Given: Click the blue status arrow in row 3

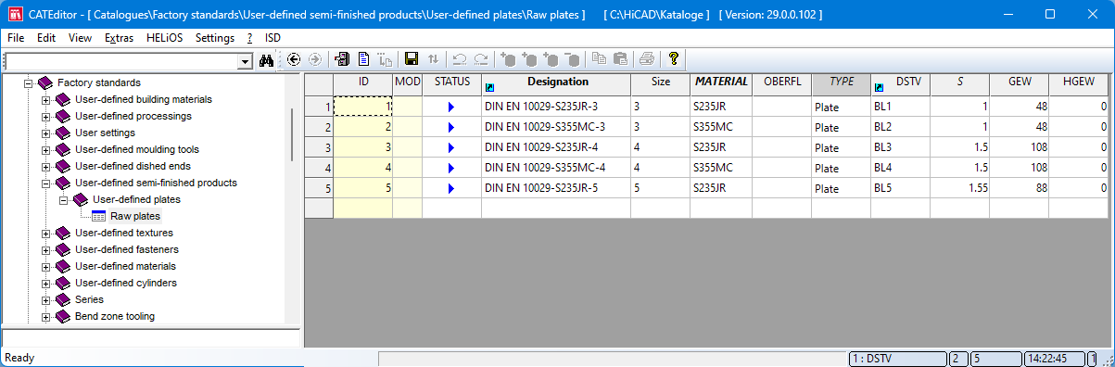Looking at the screenshot, I should (x=451, y=148).
